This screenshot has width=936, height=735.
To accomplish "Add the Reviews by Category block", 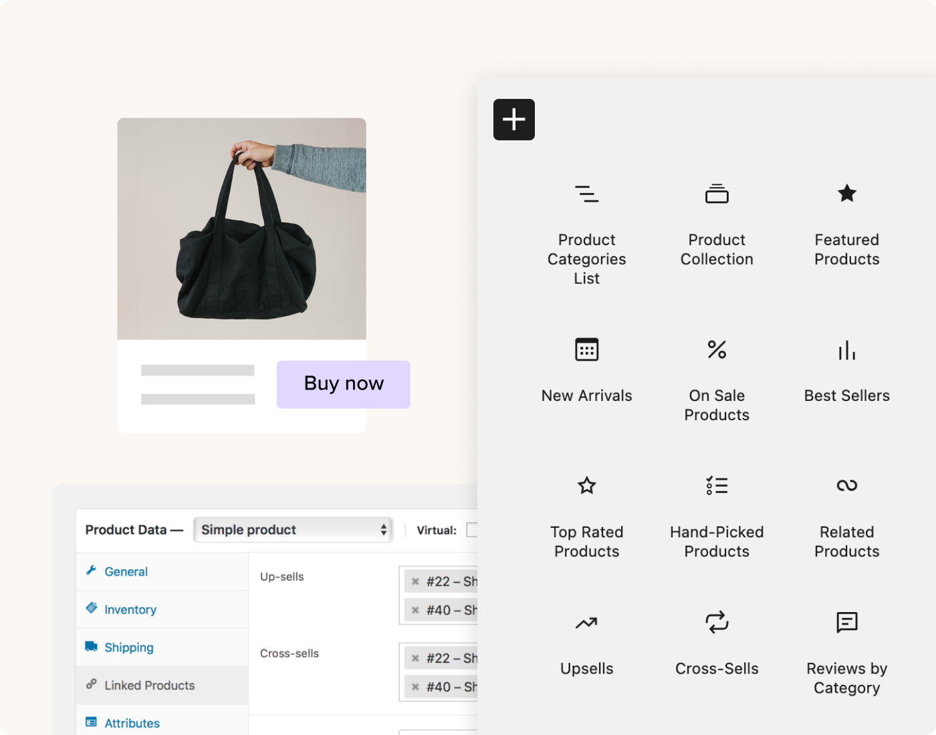I will pos(846,623).
